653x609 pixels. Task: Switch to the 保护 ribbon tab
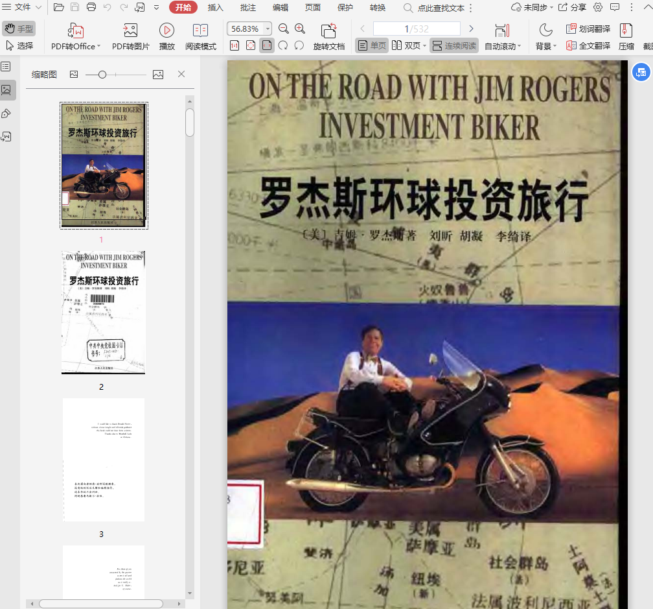pyautogui.click(x=345, y=7)
